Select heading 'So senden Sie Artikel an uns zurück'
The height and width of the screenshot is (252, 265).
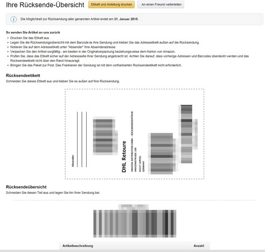pyautogui.click(x=33, y=32)
